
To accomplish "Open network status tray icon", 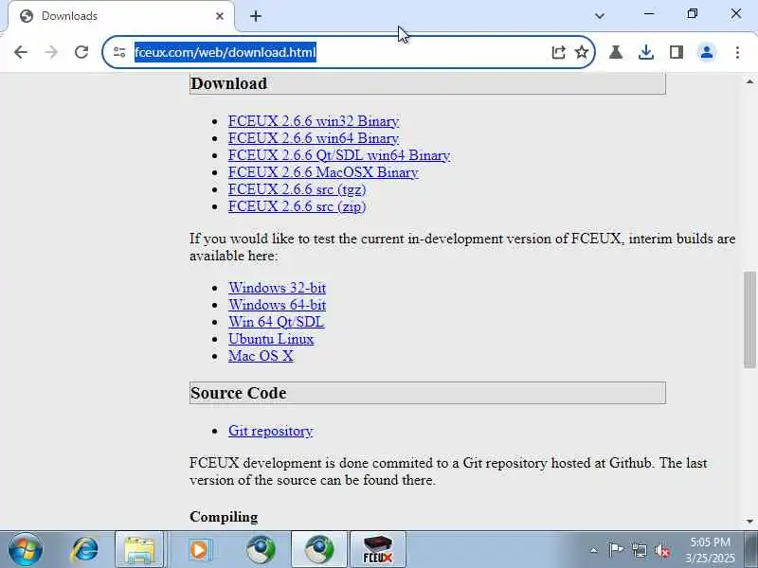I will pyautogui.click(x=639, y=550).
